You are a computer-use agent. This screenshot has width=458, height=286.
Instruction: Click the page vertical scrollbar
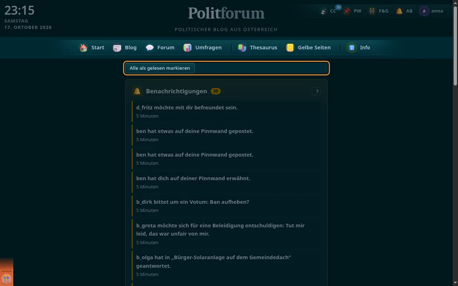455,143
